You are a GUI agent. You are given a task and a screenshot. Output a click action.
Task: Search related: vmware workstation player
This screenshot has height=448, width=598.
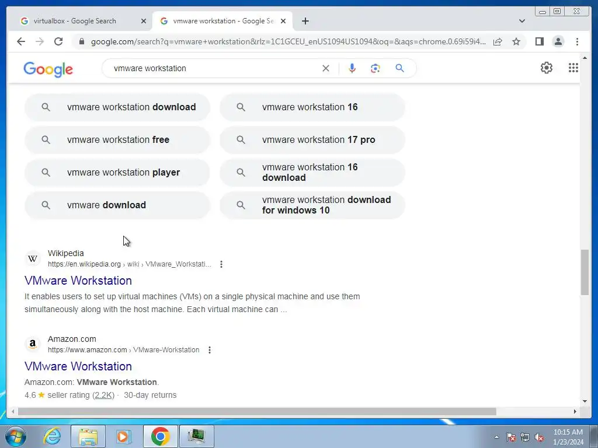tap(117, 173)
